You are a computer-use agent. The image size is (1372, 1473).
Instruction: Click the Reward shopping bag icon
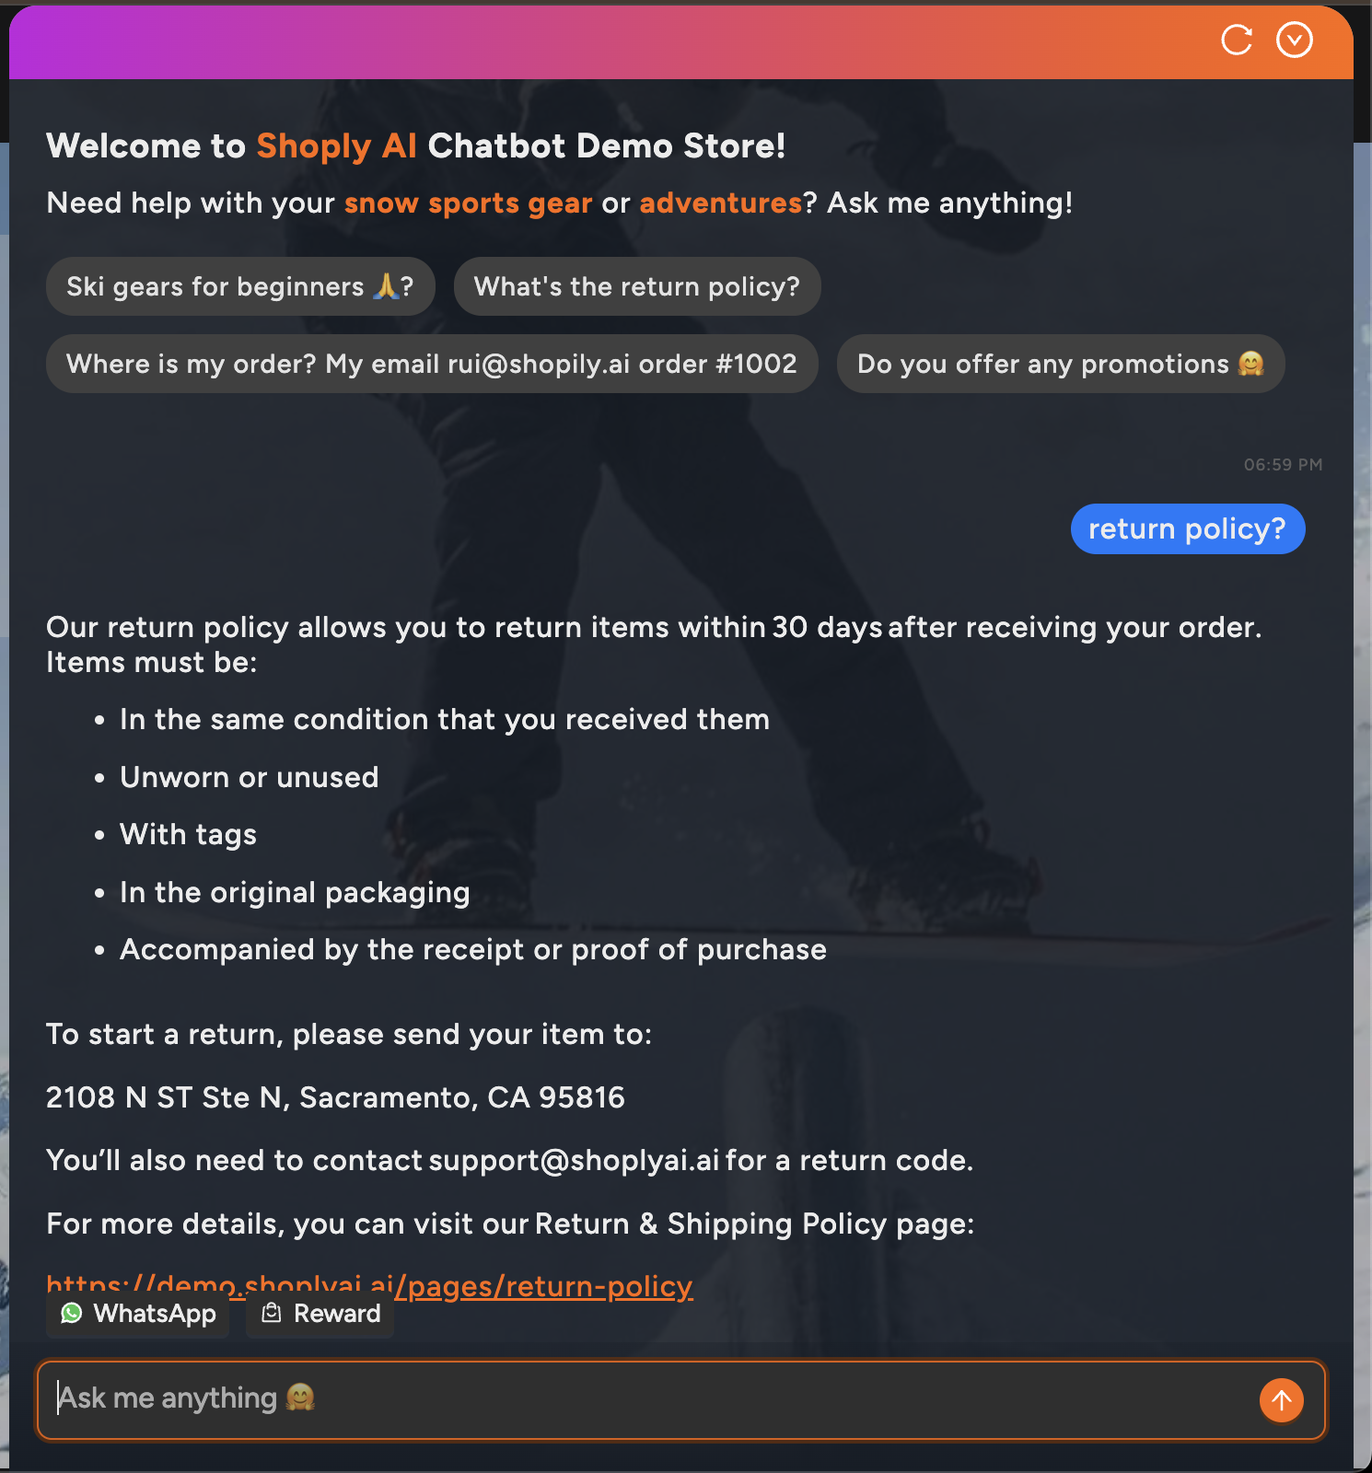(x=272, y=1314)
